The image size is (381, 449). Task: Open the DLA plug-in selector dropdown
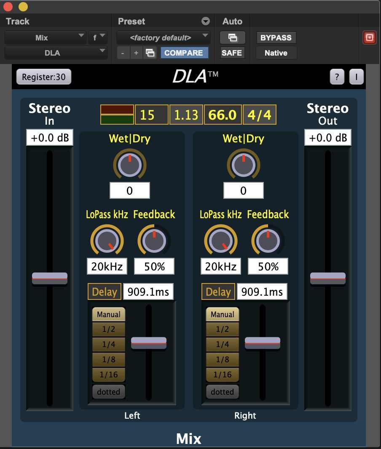pyautogui.click(x=56, y=53)
